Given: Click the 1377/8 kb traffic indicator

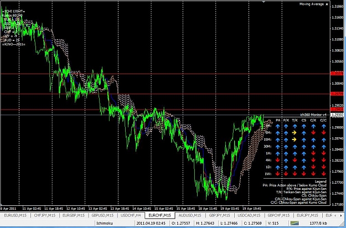Looking at the screenshot, I should [x=318, y=223].
